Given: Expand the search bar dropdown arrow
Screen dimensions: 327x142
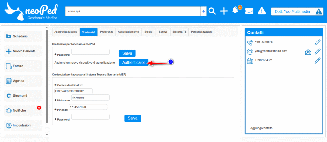Looking at the screenshot, I should pos(203,11).
